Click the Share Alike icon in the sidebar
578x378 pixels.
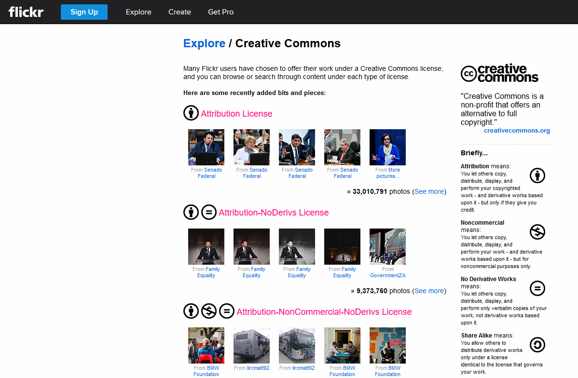point(537,344)
